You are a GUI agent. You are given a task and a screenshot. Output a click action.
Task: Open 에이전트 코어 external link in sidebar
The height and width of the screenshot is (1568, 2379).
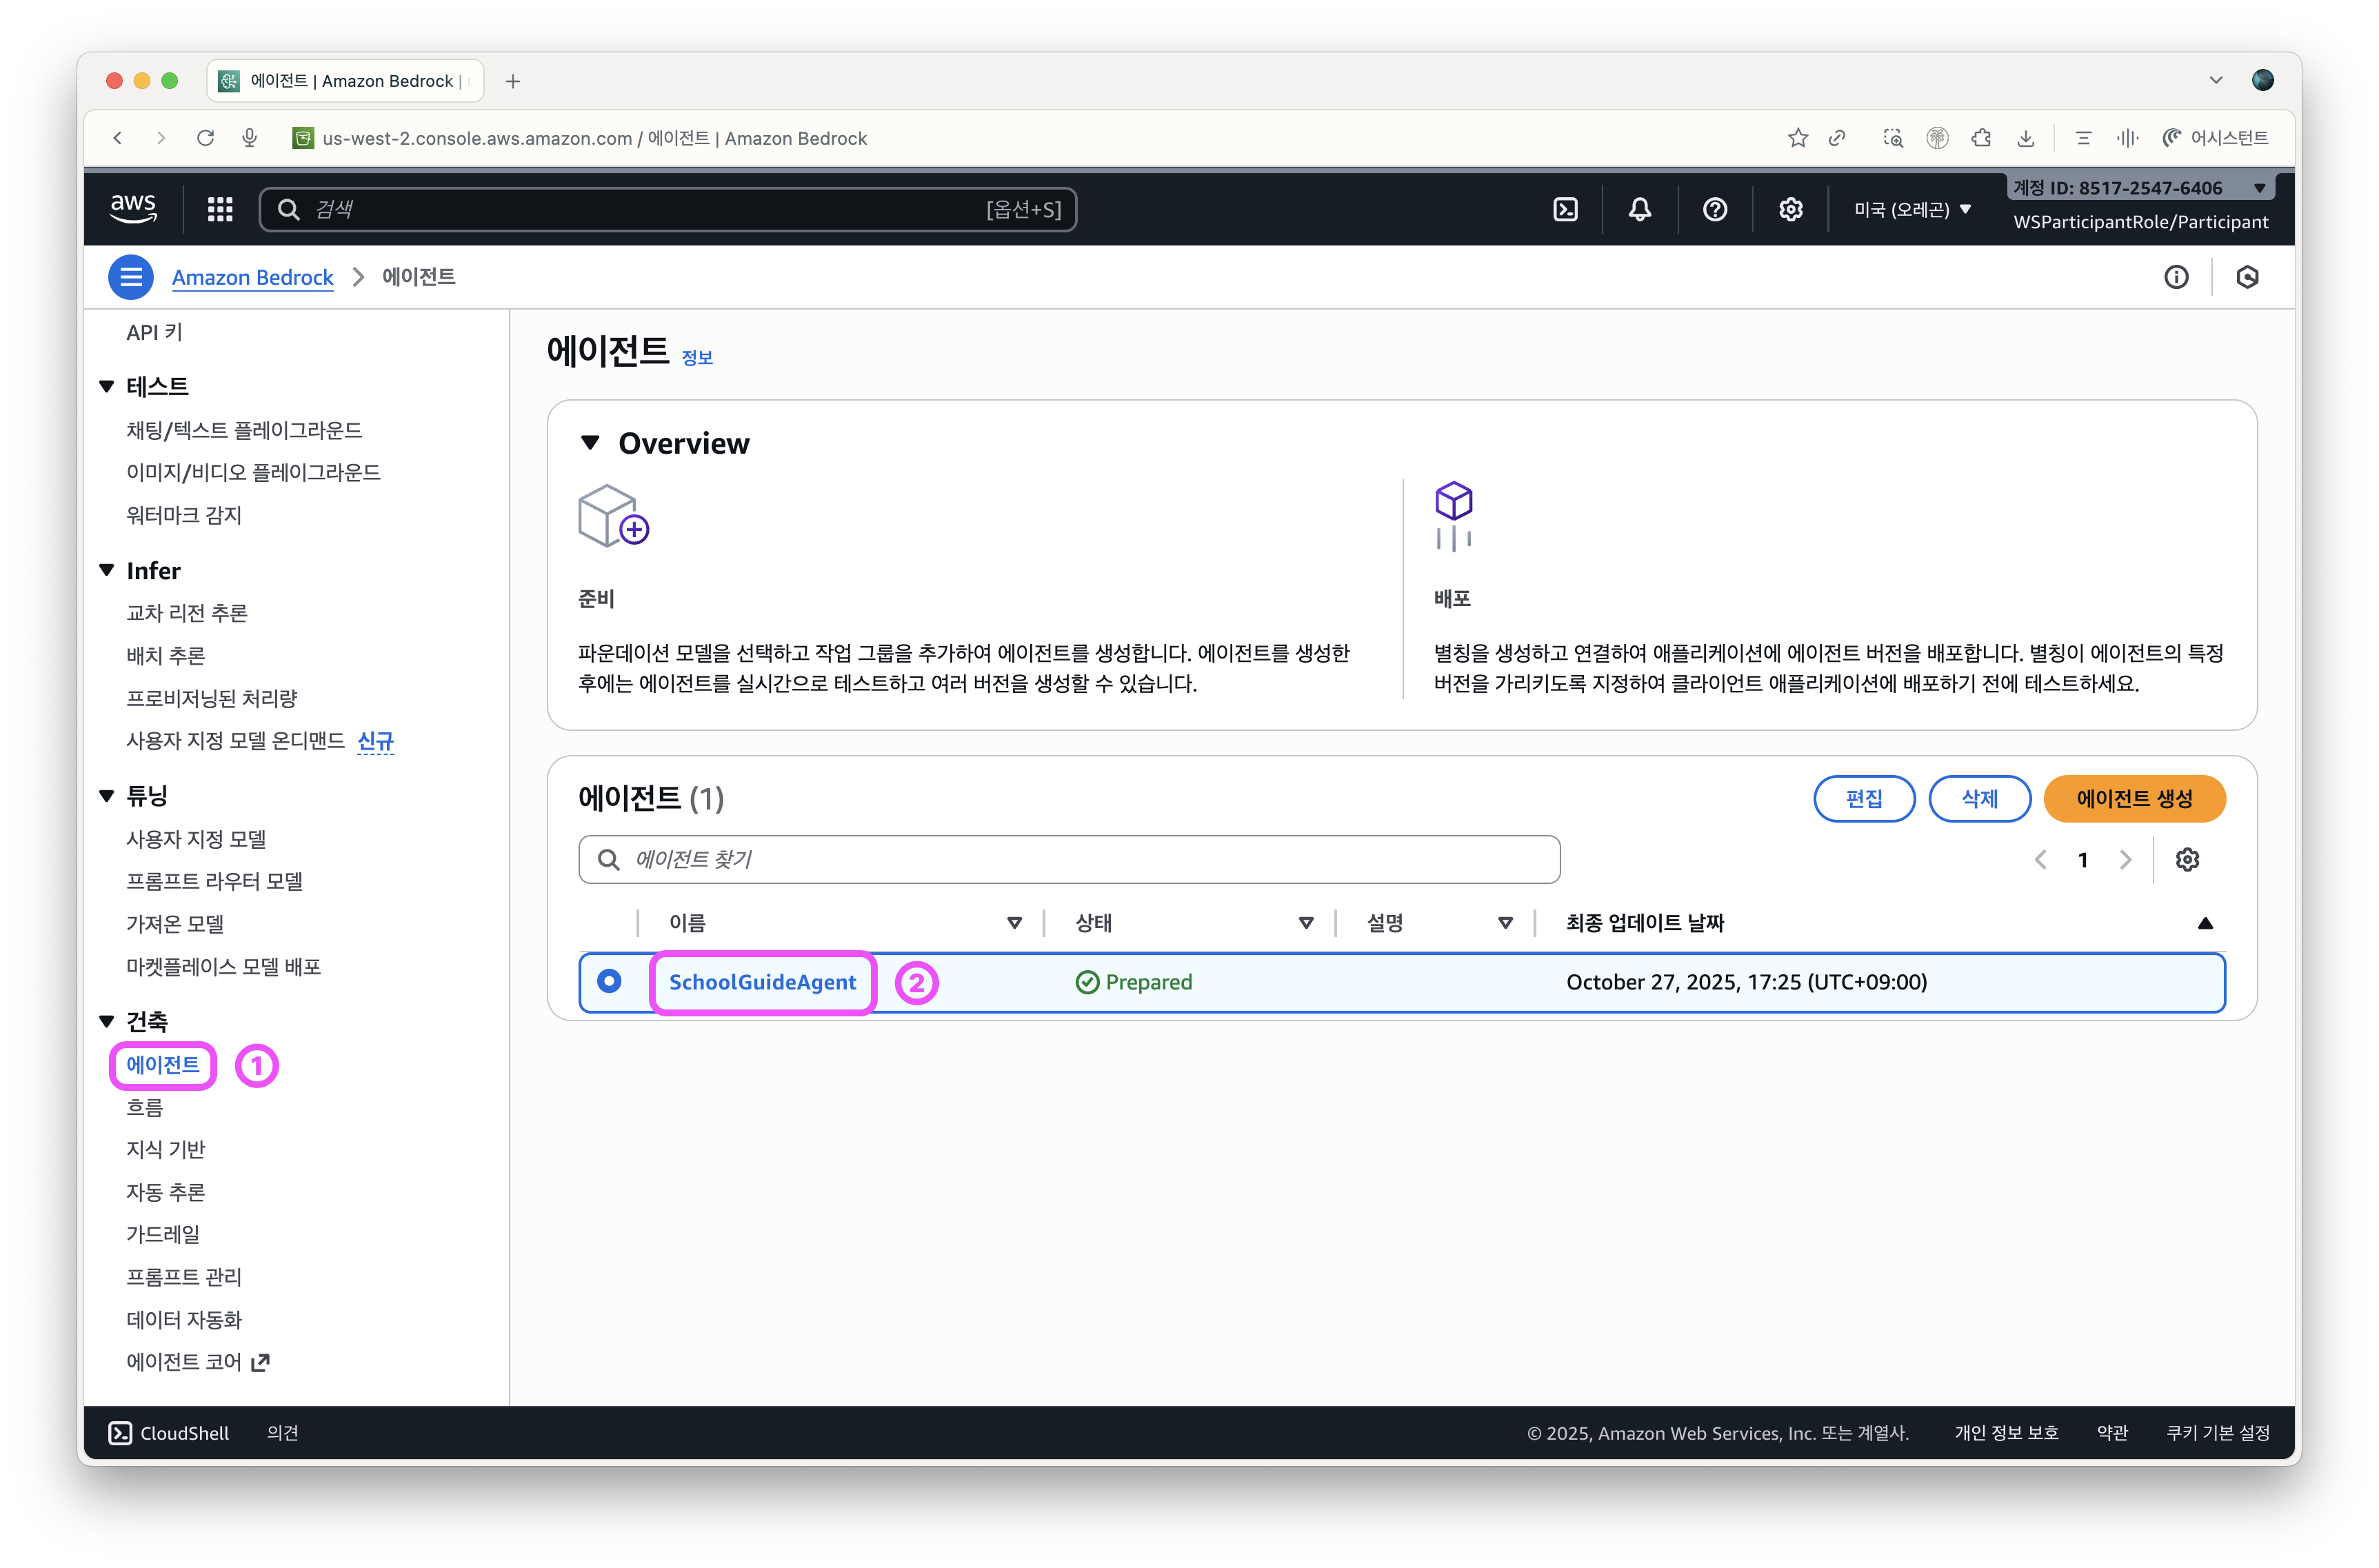click(198, 1362)
